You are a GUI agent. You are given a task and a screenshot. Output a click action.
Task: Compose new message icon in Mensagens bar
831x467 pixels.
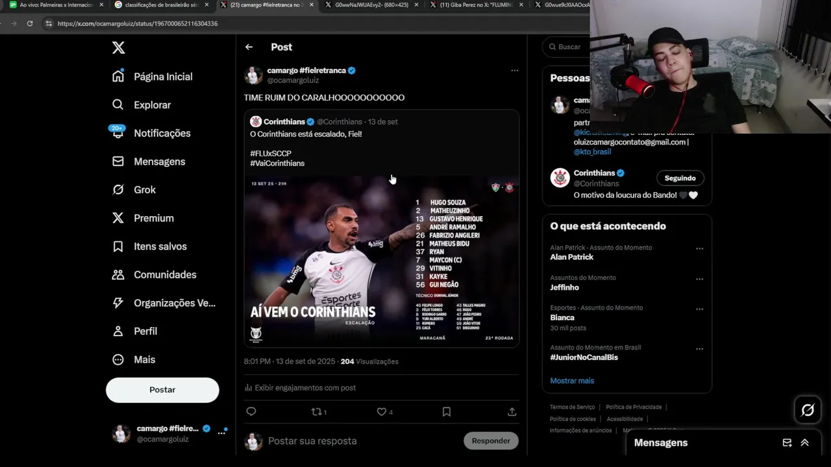click(787, 442)
